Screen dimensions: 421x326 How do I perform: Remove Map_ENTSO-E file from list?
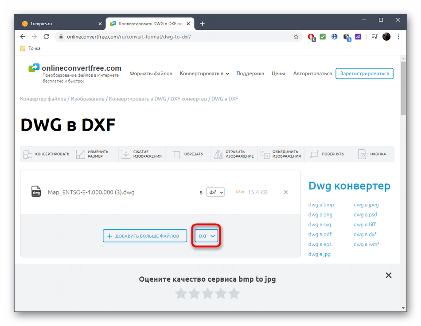(x=286, y=192)
